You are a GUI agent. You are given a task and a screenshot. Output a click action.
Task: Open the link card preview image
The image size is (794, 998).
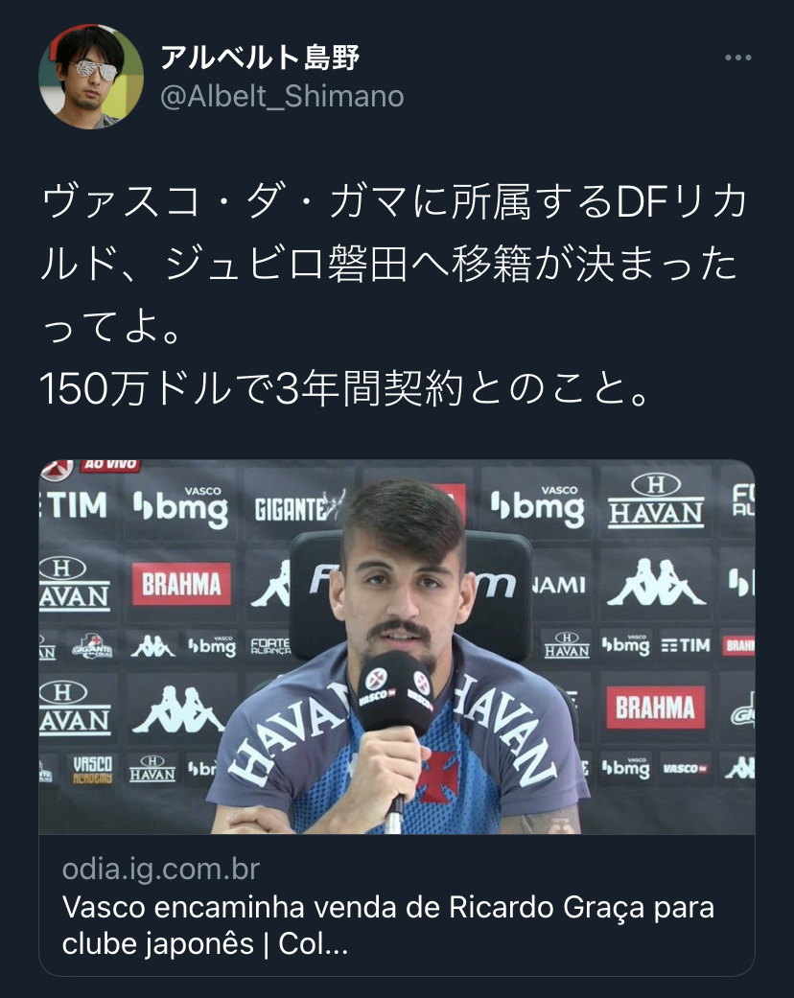pos(397,647)
